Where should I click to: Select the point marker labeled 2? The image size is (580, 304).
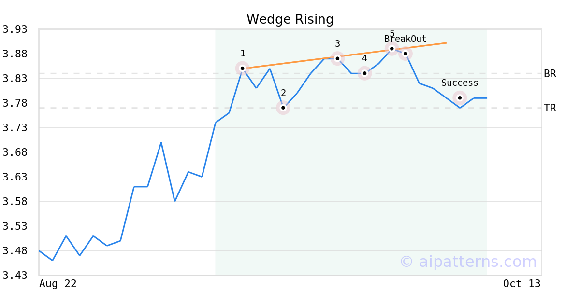click(x=283, y=108)
